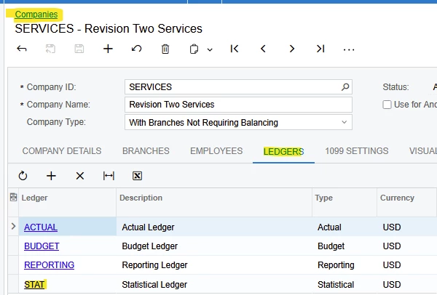Select the Ledgers tab

[284, 152]
